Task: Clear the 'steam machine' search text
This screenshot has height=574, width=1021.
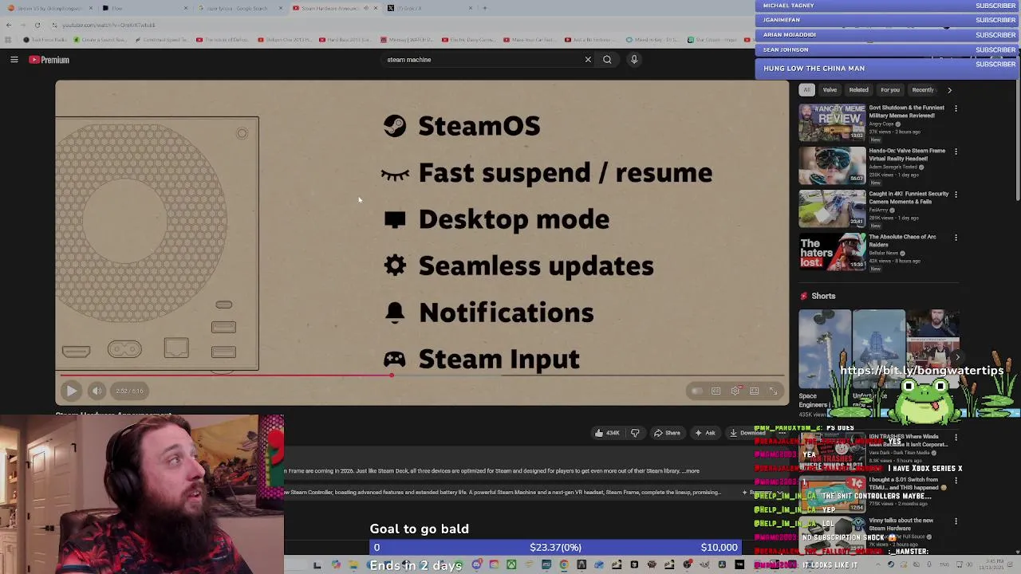Action: point(588,60)
